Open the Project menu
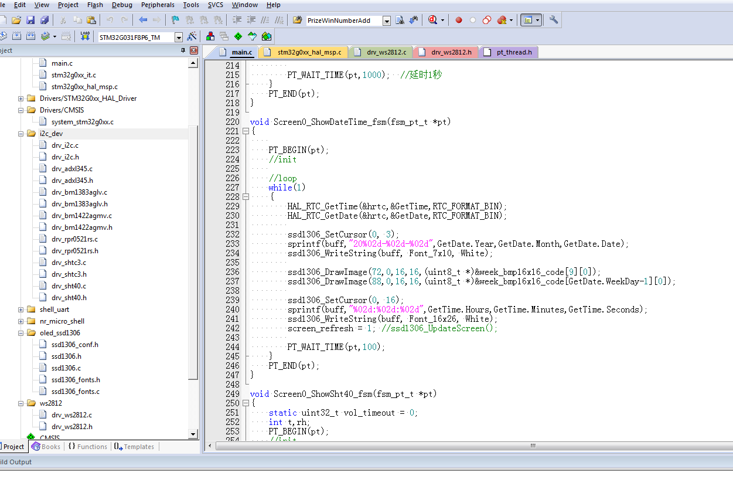 68,5
